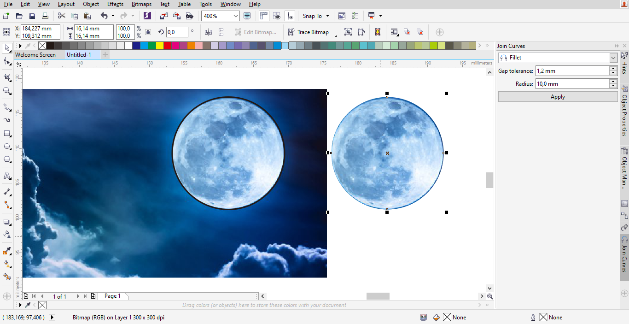Switch to the Welcome Screen tab
Screen dimensions: 629x324
[x=35, y=54]
